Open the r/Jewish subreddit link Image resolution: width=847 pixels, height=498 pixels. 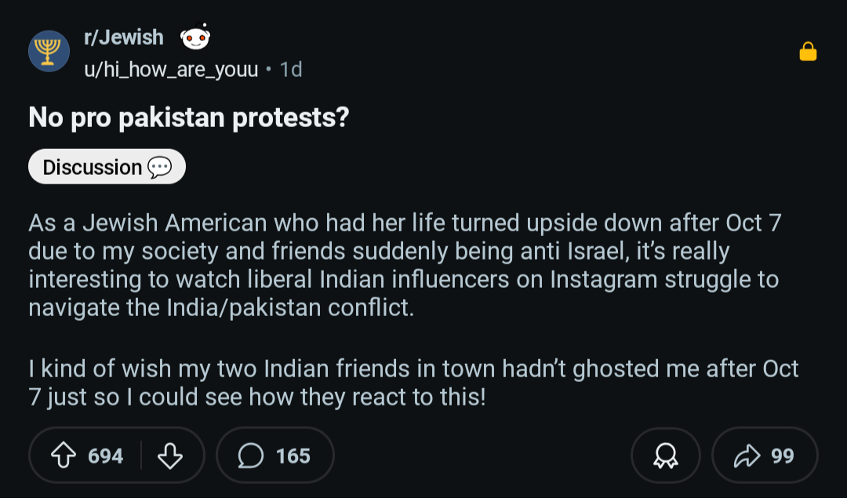(123, 38)
